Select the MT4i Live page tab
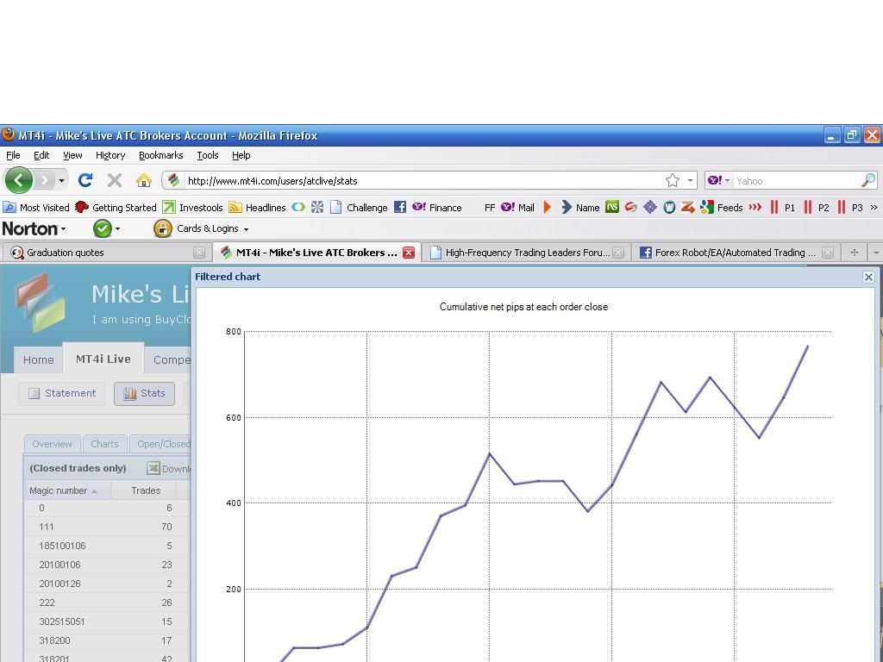 tap(103, 359)
